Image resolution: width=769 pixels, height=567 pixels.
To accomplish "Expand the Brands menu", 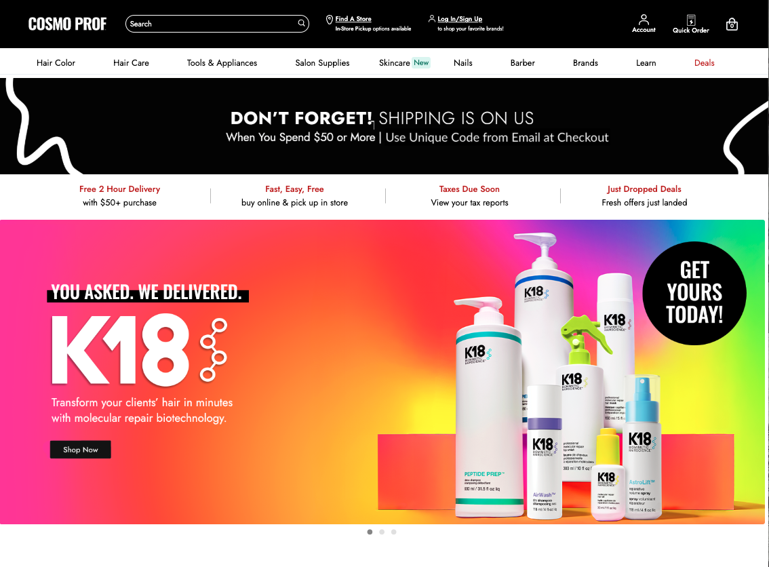I will pyautogui.click(x=585, y=63).
